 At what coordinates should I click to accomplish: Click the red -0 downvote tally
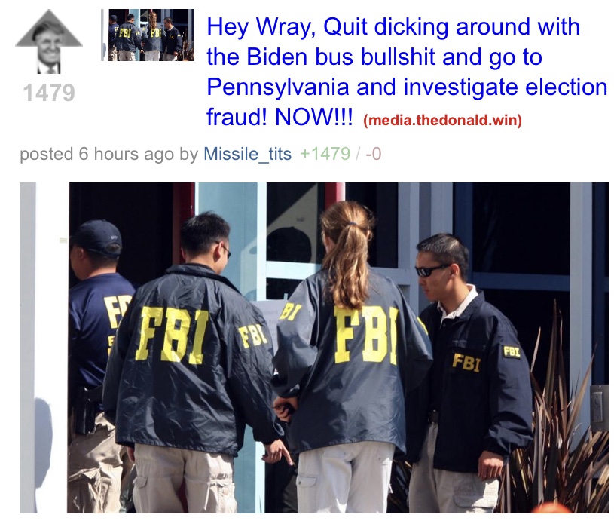(x=373, y=154)
